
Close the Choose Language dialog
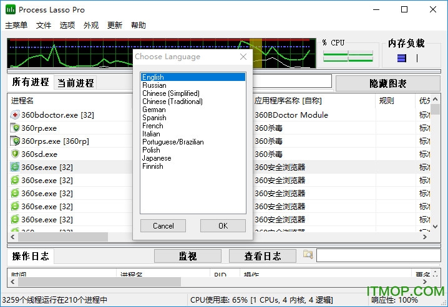[x=243, y=57]
